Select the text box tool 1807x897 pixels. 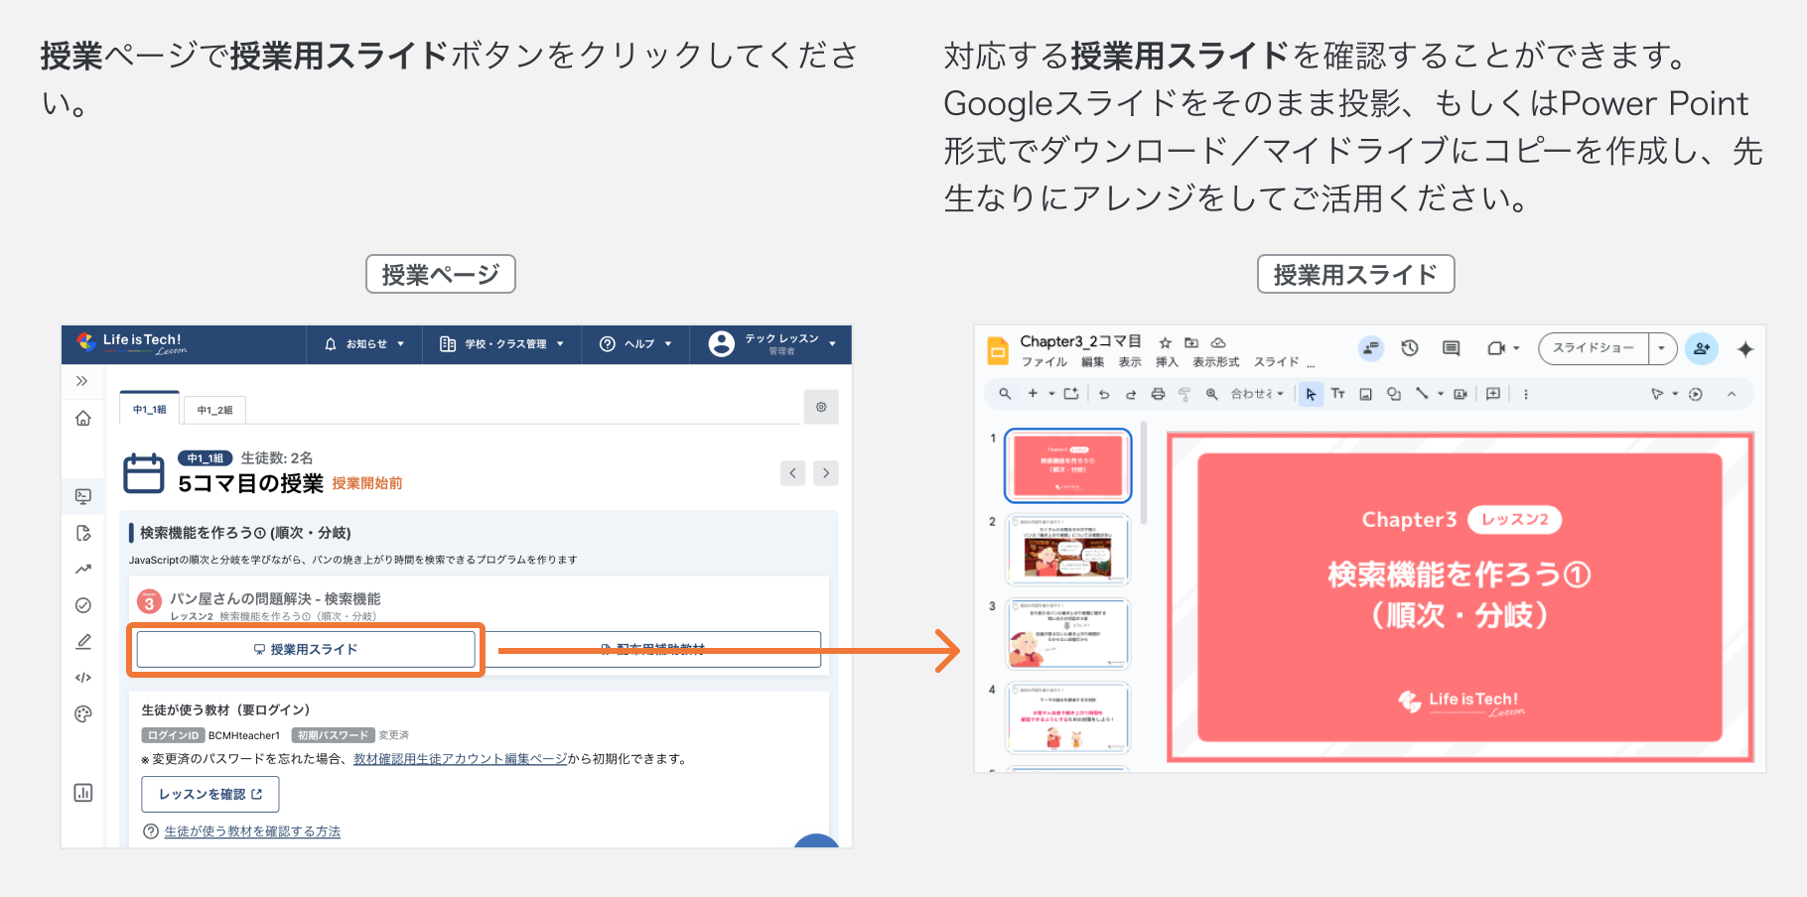pos(1338,394)
